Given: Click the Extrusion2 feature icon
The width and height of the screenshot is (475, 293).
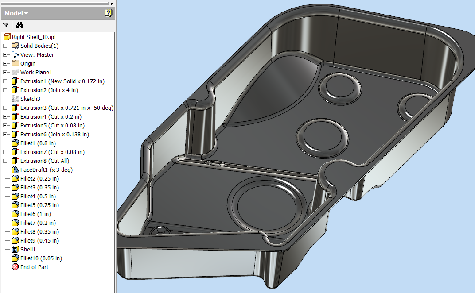Looking at the screenshot, I should click(x=16, y=90).
